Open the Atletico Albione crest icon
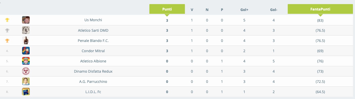 [x=26, y=61]
